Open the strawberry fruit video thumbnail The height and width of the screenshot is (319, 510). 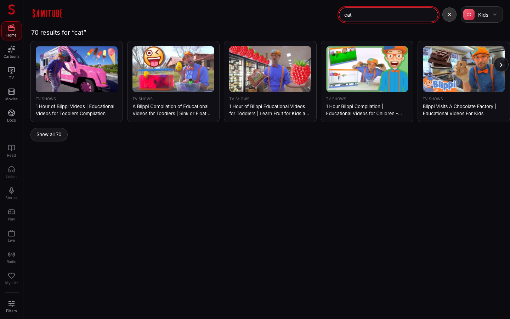[x=270, y=69]
